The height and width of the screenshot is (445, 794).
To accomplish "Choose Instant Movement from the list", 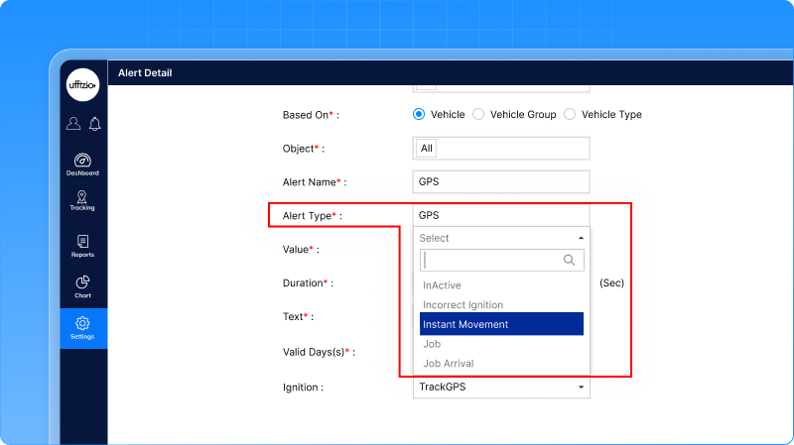I will (501, 324).
